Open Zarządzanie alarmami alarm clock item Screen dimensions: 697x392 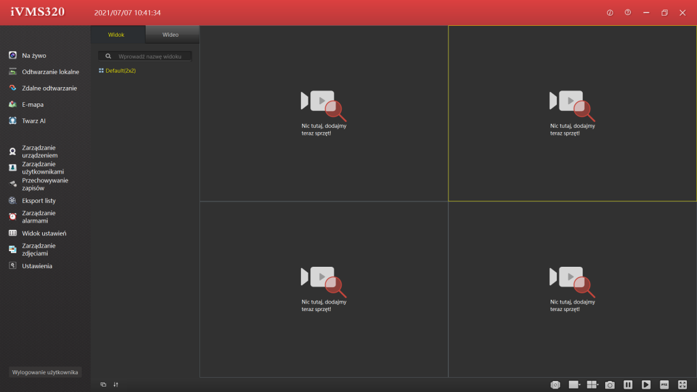pos(38,216)
